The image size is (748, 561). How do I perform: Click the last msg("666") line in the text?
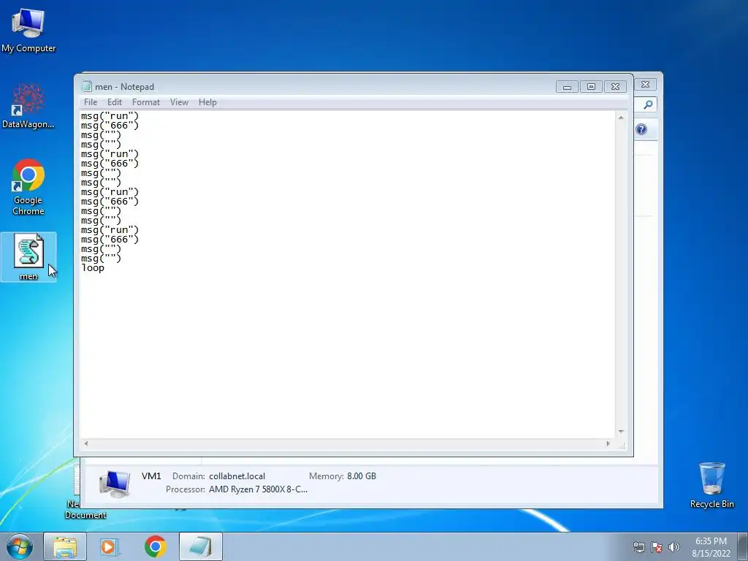tap(110, 240)
